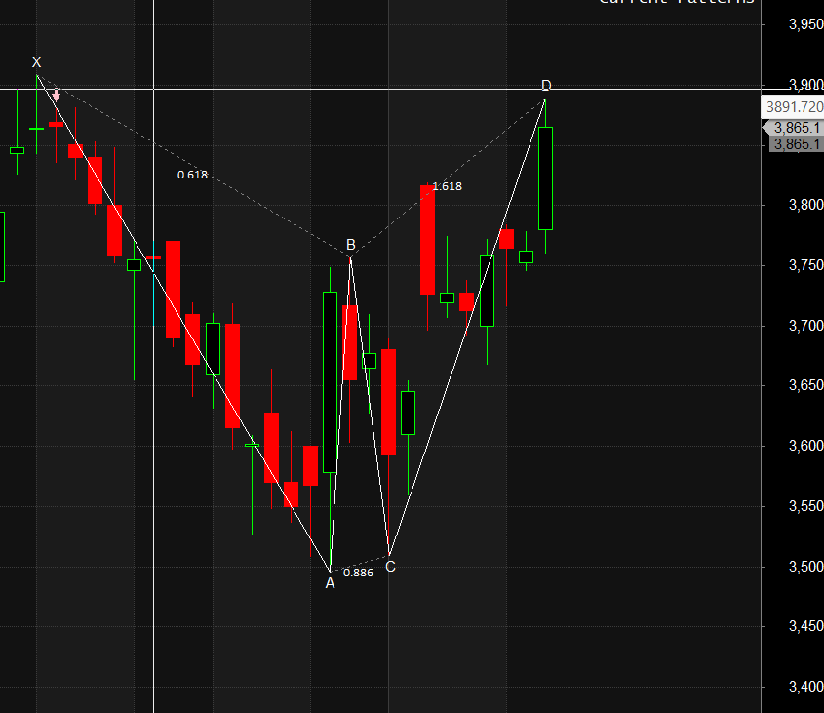Click the pink down-arrow signal marker near point X
The image size is (824, 713).
point(57,95)
